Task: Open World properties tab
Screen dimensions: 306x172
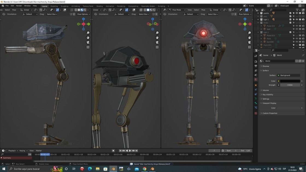Action: click(x=256, y=79)
